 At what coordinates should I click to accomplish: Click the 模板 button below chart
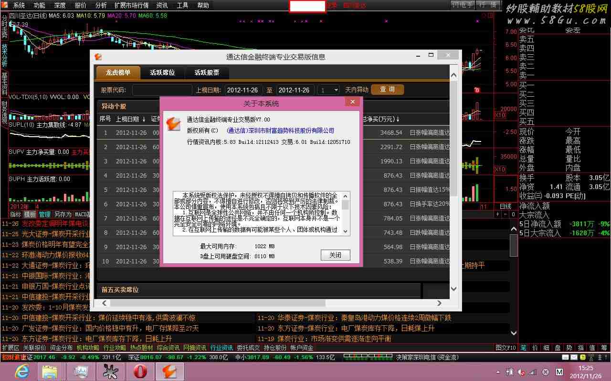30,214
